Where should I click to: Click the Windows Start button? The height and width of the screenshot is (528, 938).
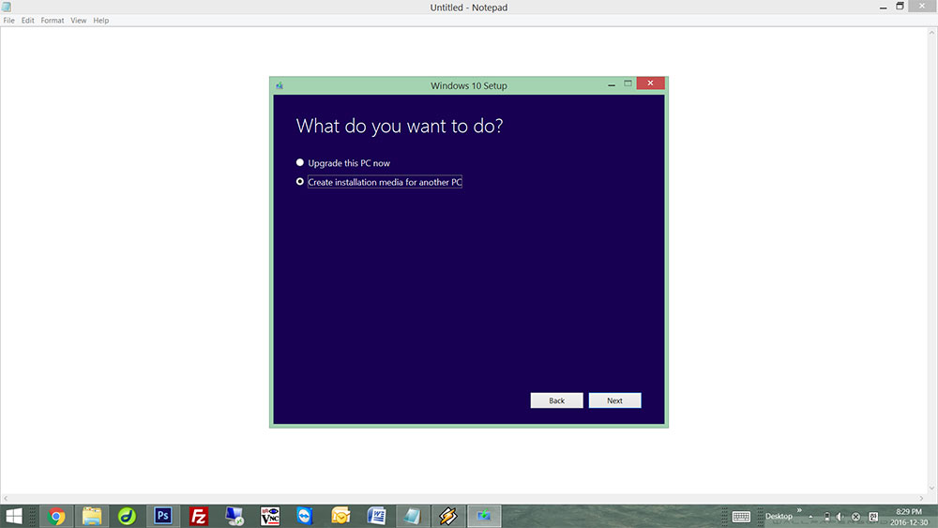[14, 516]
